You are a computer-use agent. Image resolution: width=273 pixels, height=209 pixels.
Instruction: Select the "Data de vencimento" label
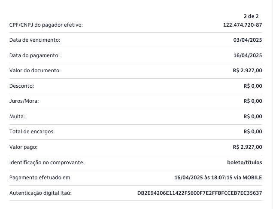pyautogui.click(x=35, y=40)
